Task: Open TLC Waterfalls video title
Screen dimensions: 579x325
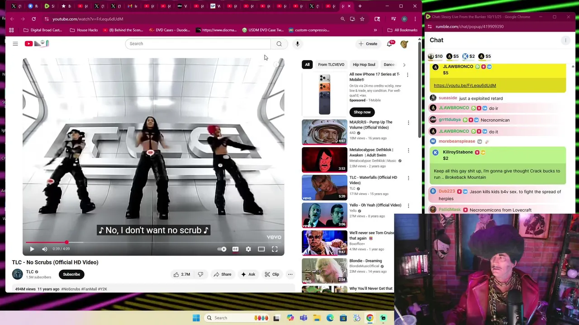Action: [373, 180]
